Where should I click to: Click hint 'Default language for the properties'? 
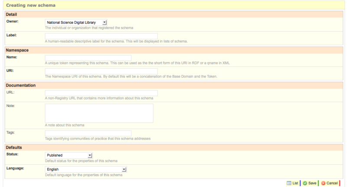tap(84, 175)
